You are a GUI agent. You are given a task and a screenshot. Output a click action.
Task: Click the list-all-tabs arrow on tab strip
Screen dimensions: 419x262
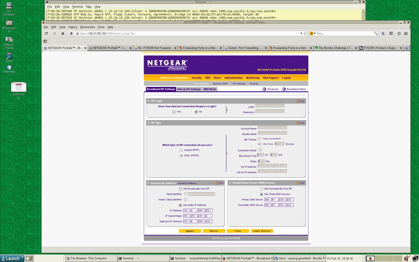tap(406, 48)
